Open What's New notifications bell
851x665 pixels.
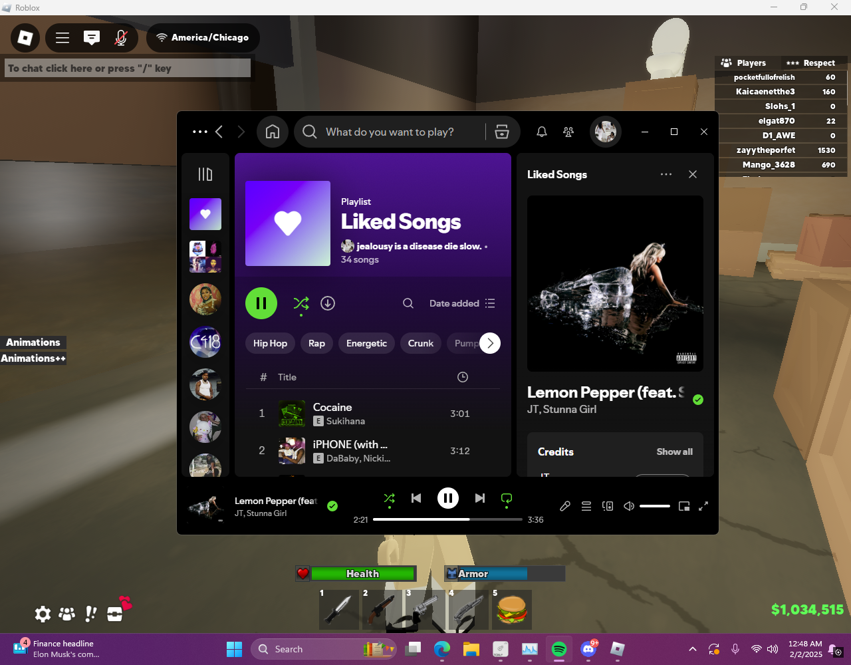542,132
